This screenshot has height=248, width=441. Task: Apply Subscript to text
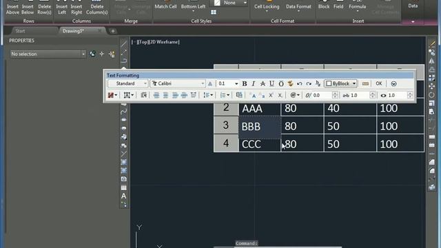pyautogui.click(x=280, y=95)
